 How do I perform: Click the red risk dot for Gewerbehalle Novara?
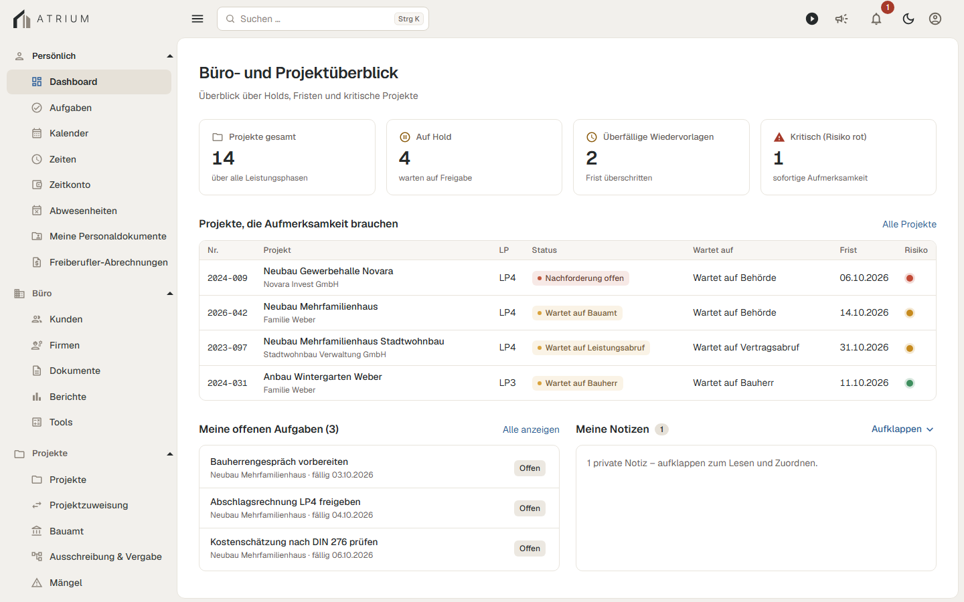click(910, 278)
